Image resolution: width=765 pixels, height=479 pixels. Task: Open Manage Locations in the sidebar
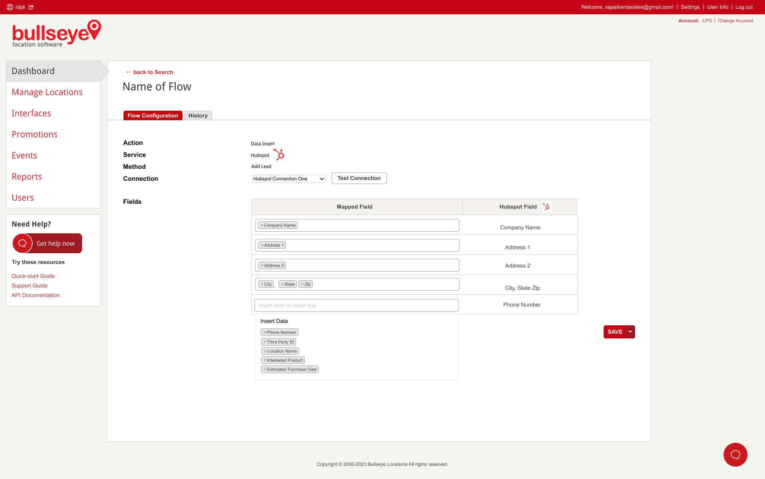tap(47, 92)
